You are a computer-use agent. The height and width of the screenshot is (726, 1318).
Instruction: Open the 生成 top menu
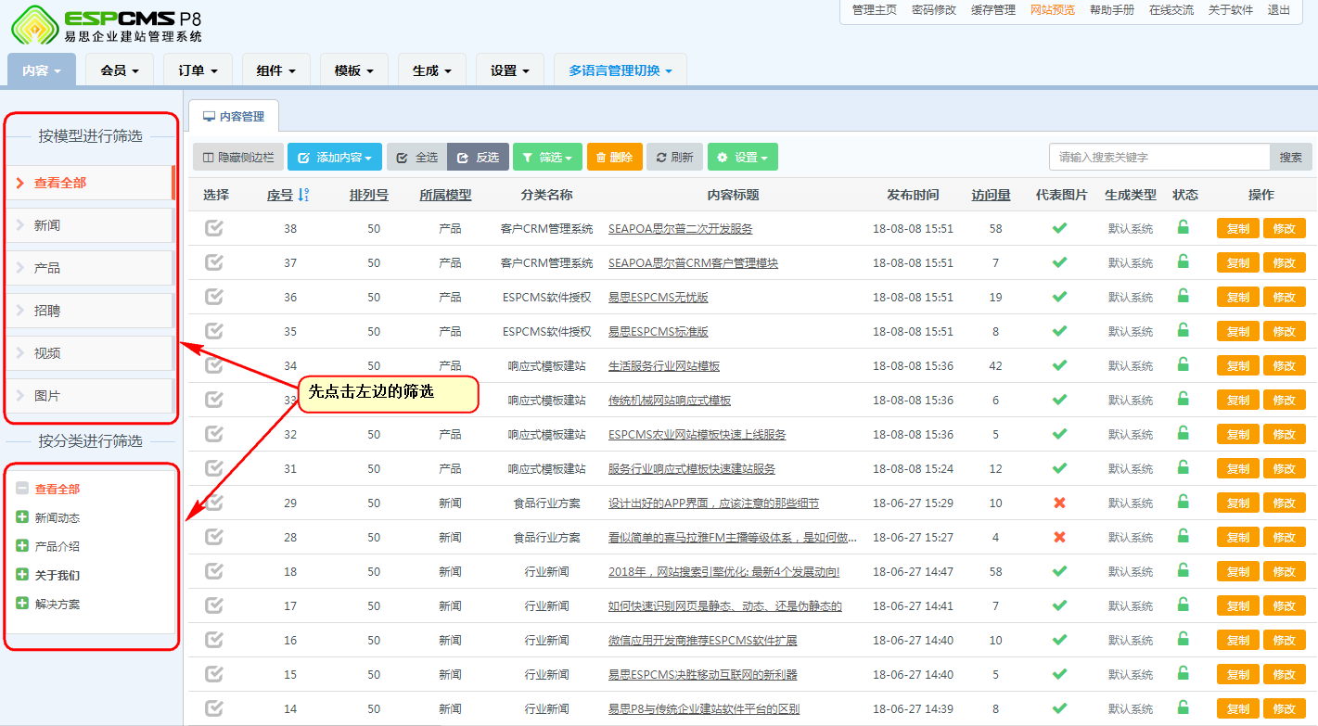pyautogui.click(x=431, y=70)
